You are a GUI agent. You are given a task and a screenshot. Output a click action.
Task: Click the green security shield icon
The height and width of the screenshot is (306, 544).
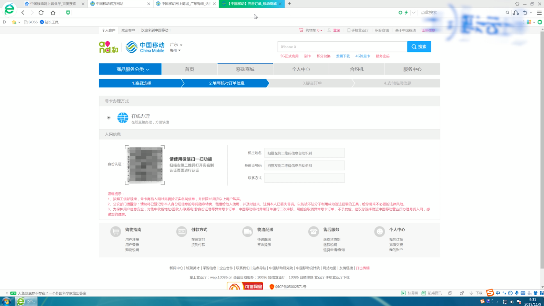tap(68, 12)
